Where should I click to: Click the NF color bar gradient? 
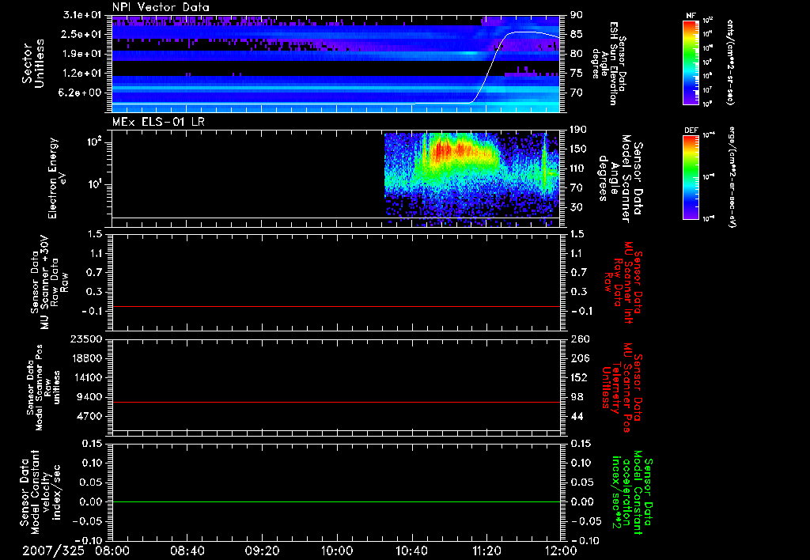coord(691,62)
